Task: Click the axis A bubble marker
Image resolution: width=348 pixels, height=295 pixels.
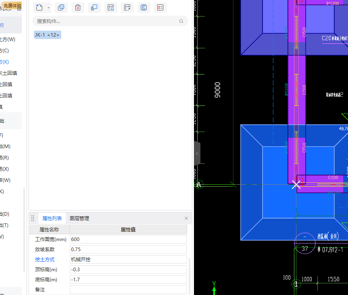Action: tap(199, 184)
